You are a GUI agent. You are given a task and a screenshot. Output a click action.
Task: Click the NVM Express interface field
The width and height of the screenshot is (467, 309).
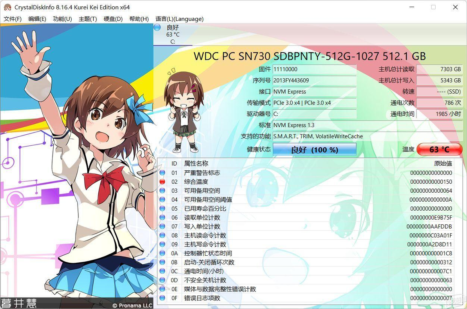click(315, 92)
